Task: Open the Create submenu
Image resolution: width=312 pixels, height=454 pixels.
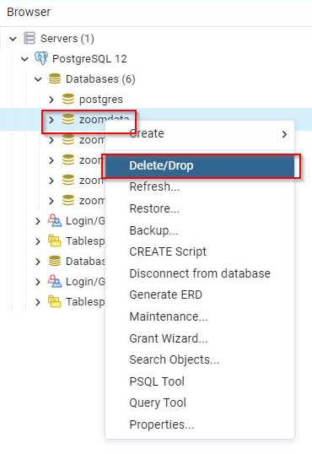Action: (x=200, y=134)
